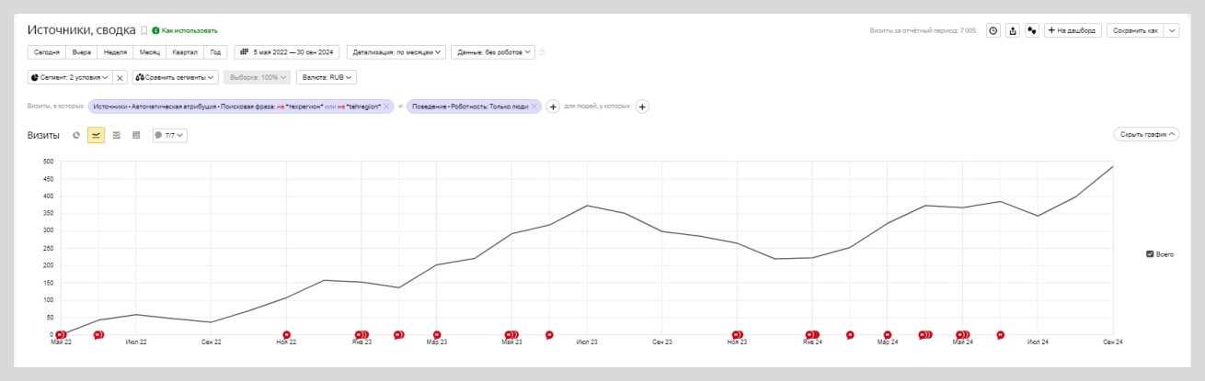Screen dimensions: 1205x381
Task: Click the Выборка: 100% dropdown
Action: pyautogui.click(x=258, y=77)
